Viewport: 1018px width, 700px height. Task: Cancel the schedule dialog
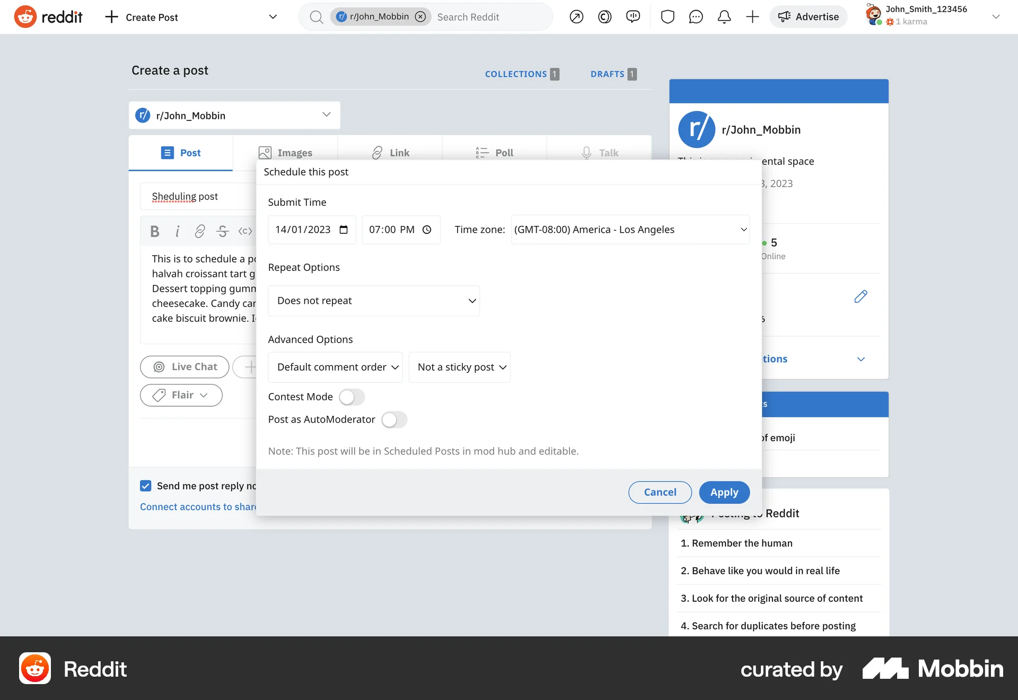coord(660,492)
